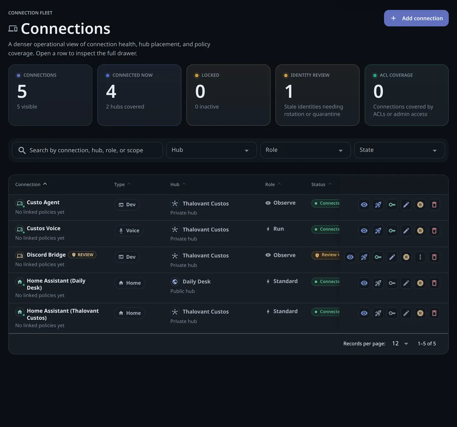Pause the Custos Voice connection
This screenshot has width=457, height=427.
[420, 231]
